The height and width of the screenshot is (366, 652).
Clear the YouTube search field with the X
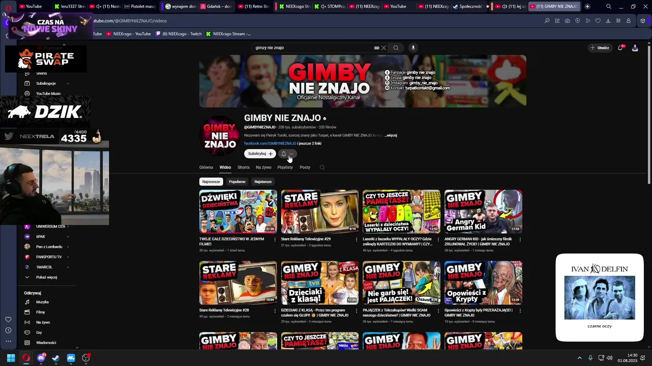(x=384, y=48)
